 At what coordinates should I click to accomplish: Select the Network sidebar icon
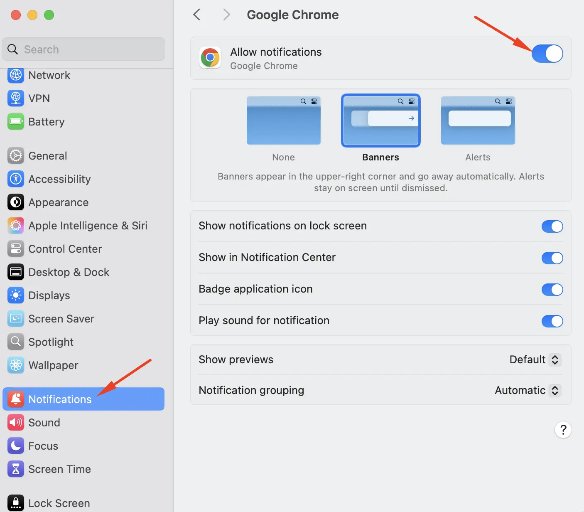tap(15, 75)
